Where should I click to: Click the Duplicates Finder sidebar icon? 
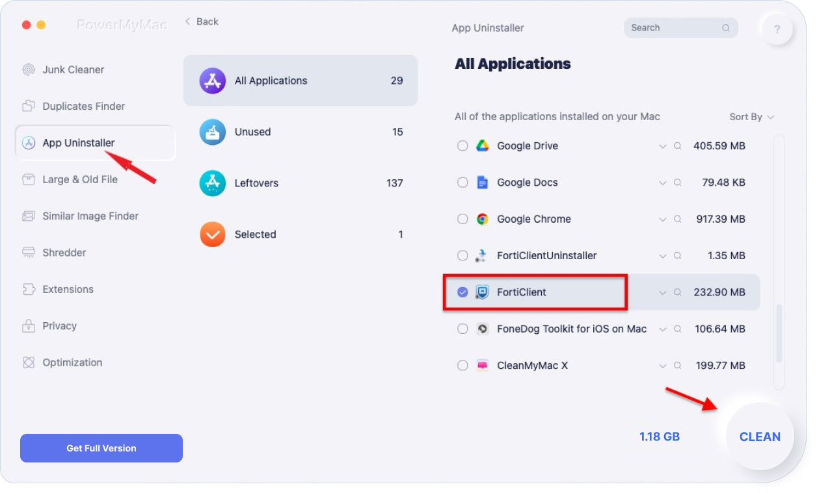29,106
